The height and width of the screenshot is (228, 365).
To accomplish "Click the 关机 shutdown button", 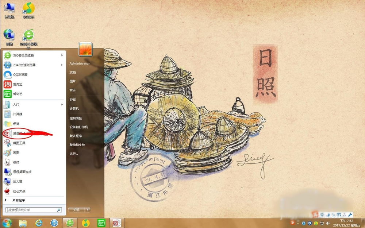I will pyautogui.click(x=76, y=210).
